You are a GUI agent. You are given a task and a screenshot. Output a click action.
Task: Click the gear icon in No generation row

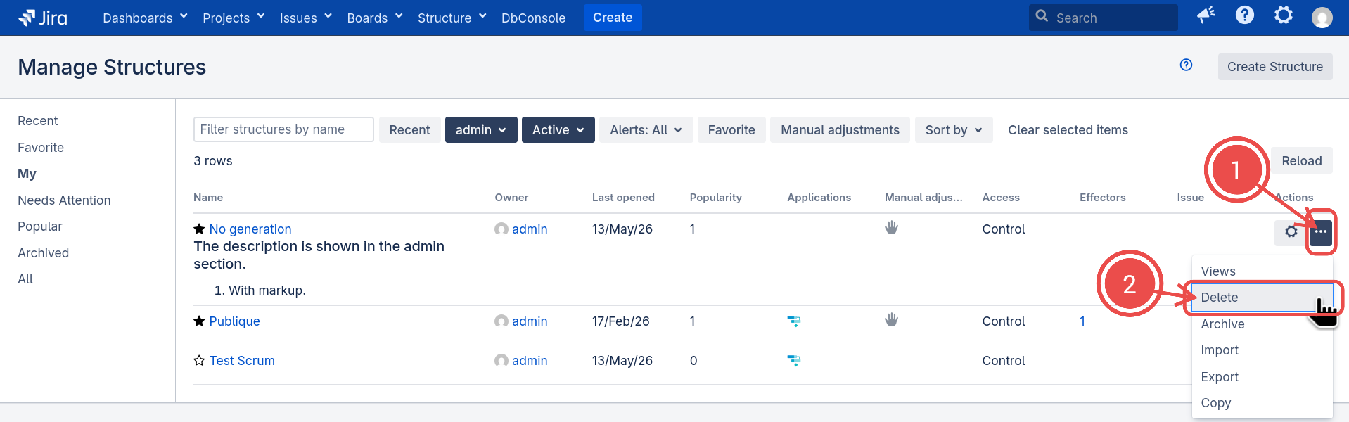(1291, 231)
